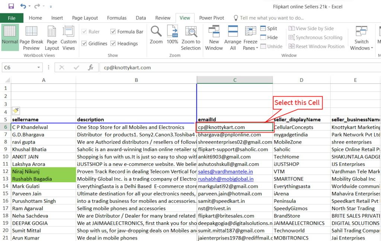Click the Cancel X formula button
The height and width of the screenshot is (241, 381).
62,68
